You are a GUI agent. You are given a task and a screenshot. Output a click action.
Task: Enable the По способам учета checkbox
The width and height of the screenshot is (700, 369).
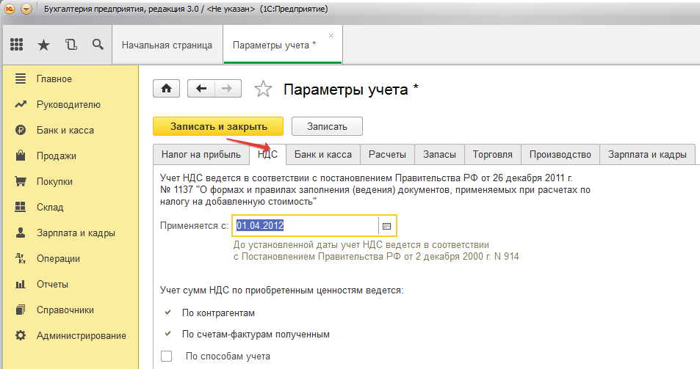pyautogui.click(x=166, y=357)
